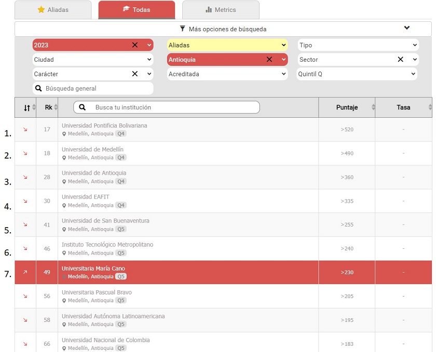Click location pin under Universidad de Medellín

point(64,158)
